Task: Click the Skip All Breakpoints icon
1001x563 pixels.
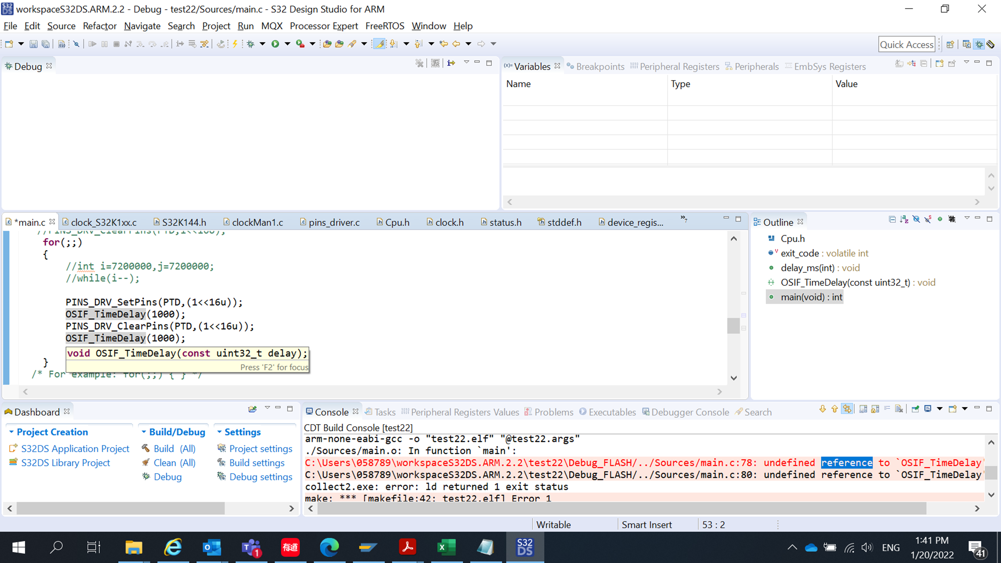Action: click(76, 44)
